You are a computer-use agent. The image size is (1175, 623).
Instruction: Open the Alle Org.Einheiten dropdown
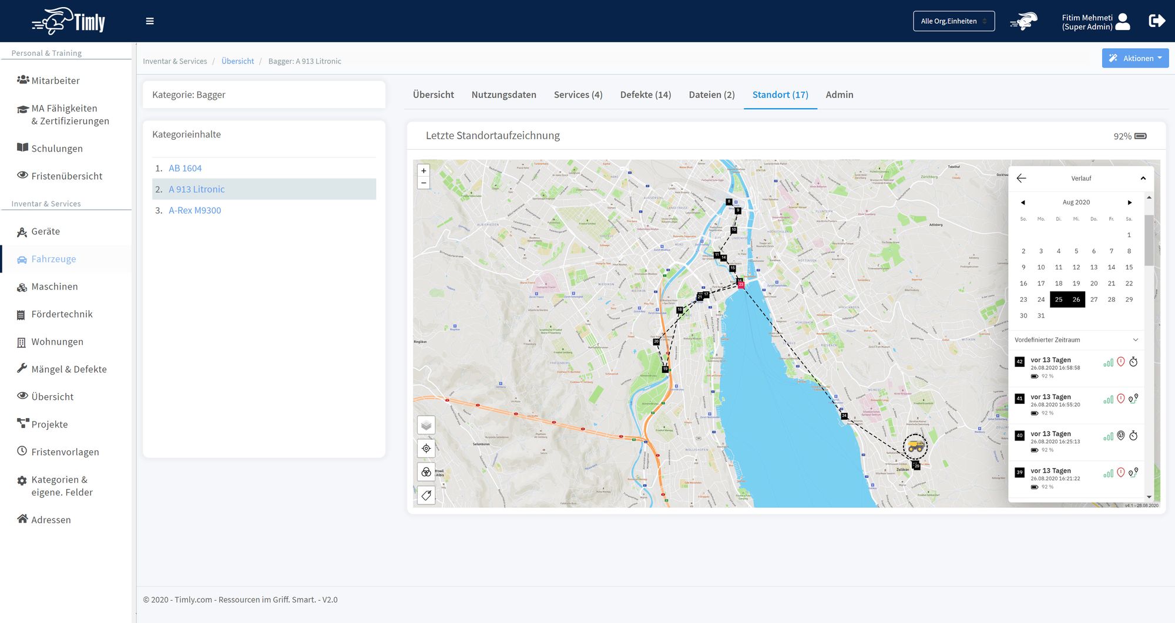953,21
